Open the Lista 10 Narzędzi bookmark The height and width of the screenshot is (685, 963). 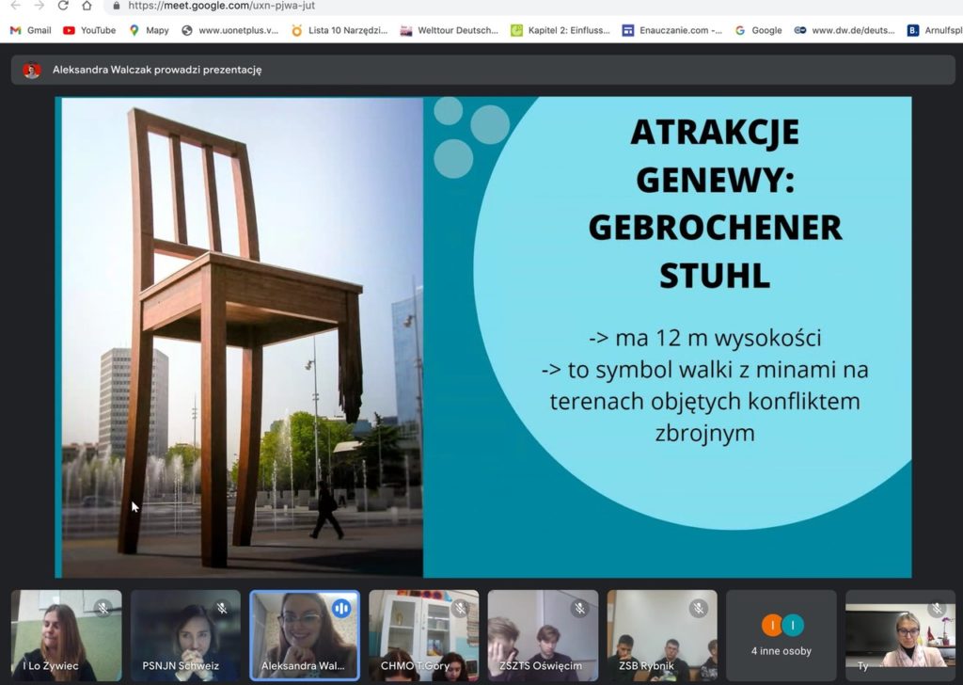coord(339,30)
